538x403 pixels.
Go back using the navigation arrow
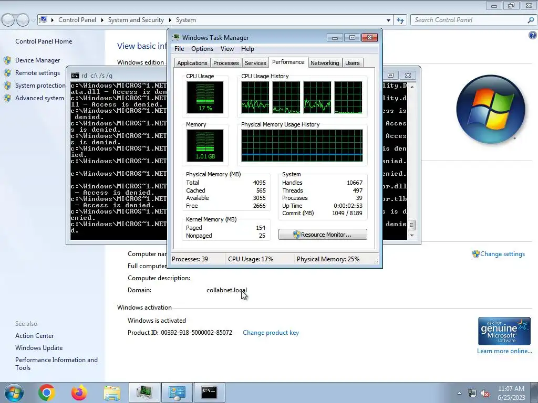8,20
